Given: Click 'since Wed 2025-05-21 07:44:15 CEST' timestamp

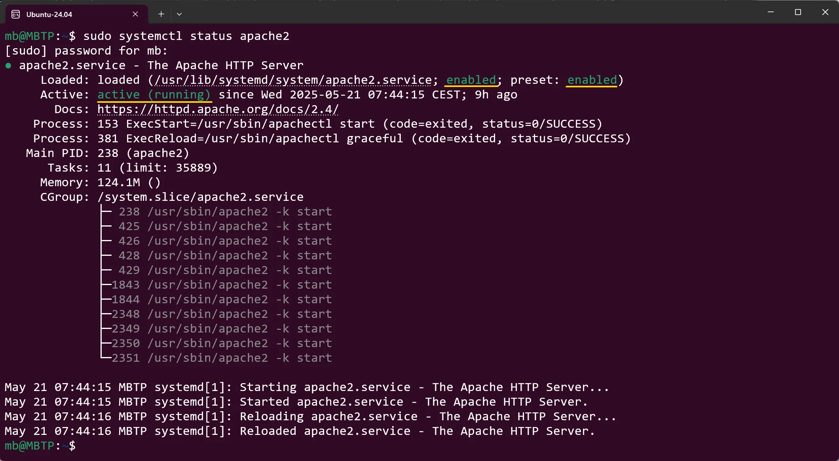Looking at the screenshot, I should pos(342,94).
